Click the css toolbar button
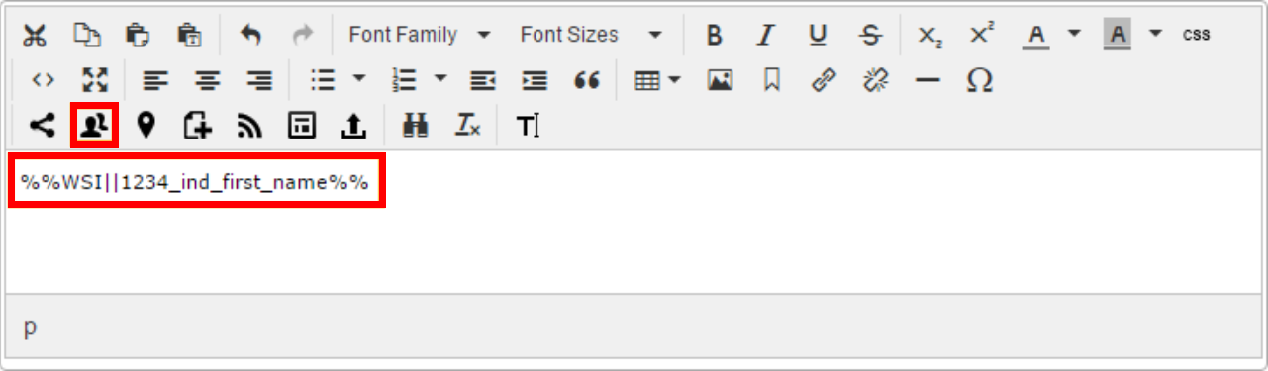Screen dimensions: 1268x371 1196,35
